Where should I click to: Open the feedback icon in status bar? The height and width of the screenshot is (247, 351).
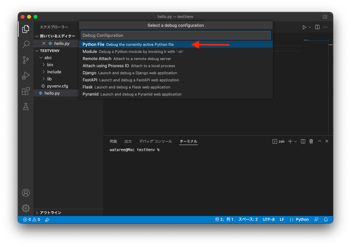(x=316, y=220)
